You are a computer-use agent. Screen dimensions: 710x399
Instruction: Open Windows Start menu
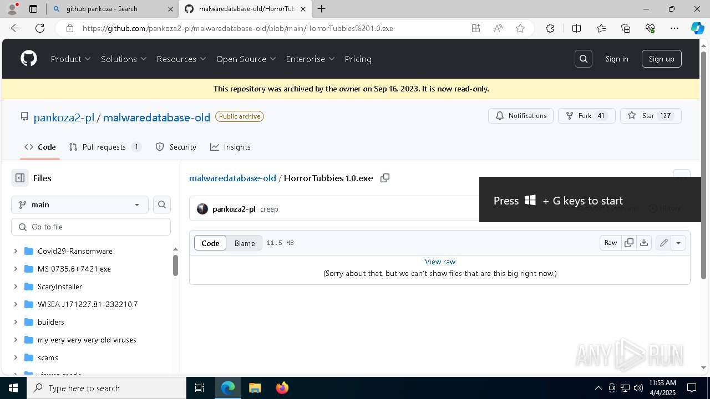point(13,388)
